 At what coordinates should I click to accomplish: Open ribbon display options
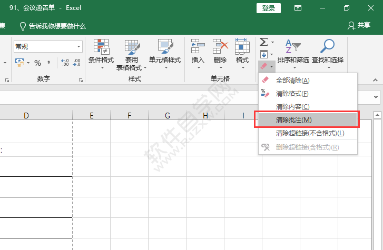(298, 8)
